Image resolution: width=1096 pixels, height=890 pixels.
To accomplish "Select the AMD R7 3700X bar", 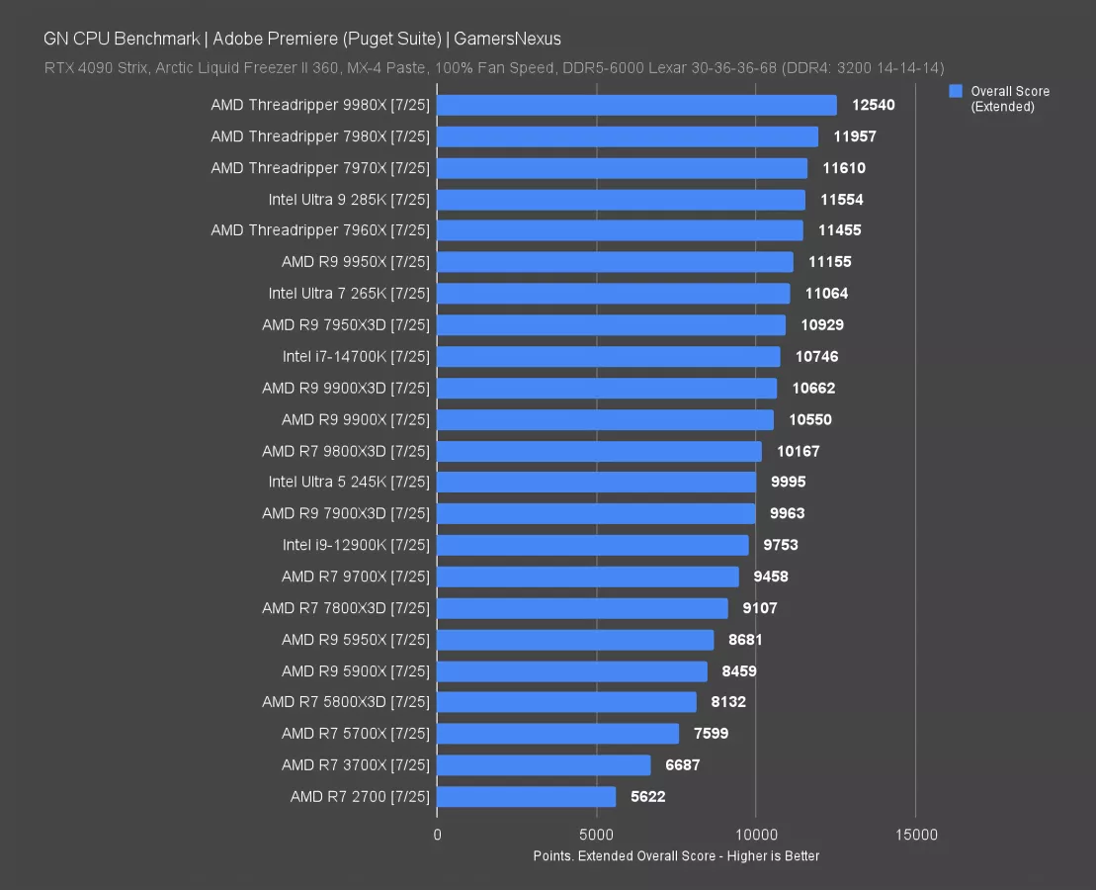I will [544, 765].
